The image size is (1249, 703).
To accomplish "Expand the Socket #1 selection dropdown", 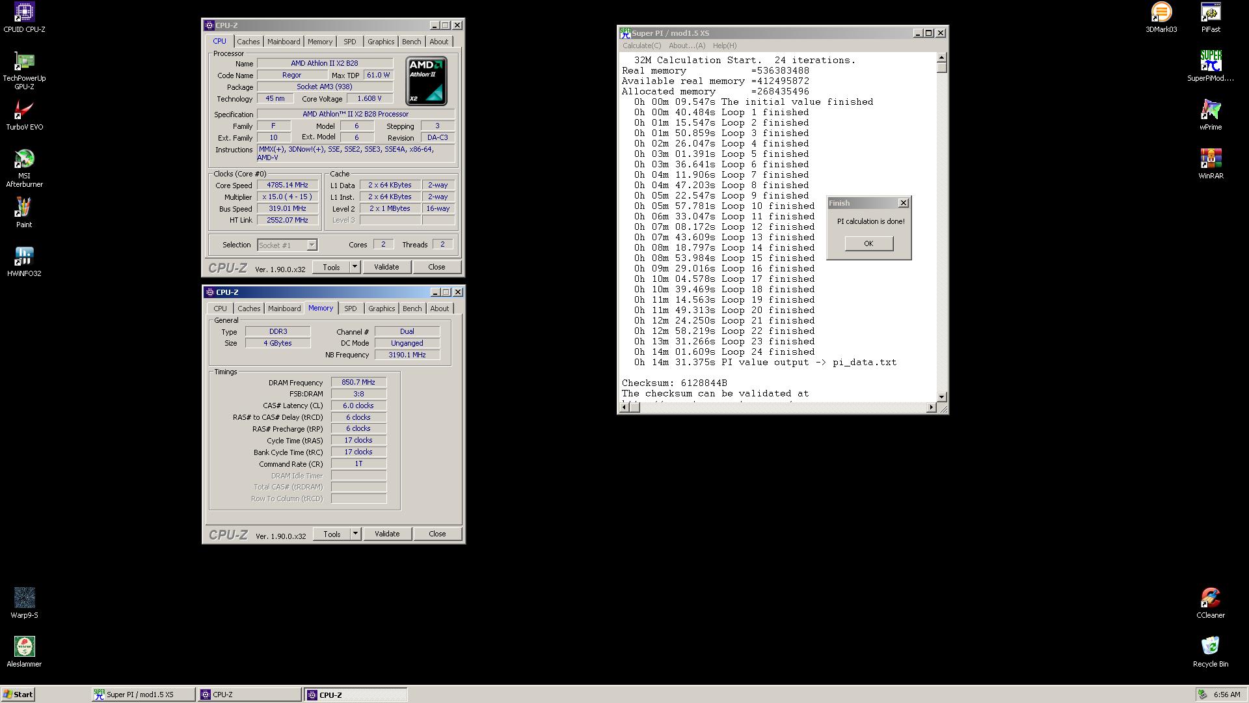I will click(312, 245).
